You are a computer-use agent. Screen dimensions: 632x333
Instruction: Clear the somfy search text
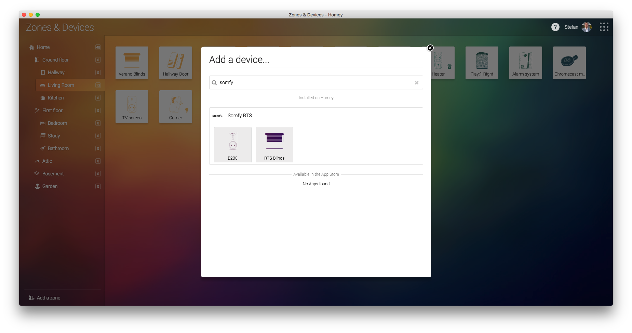(417, 83)
